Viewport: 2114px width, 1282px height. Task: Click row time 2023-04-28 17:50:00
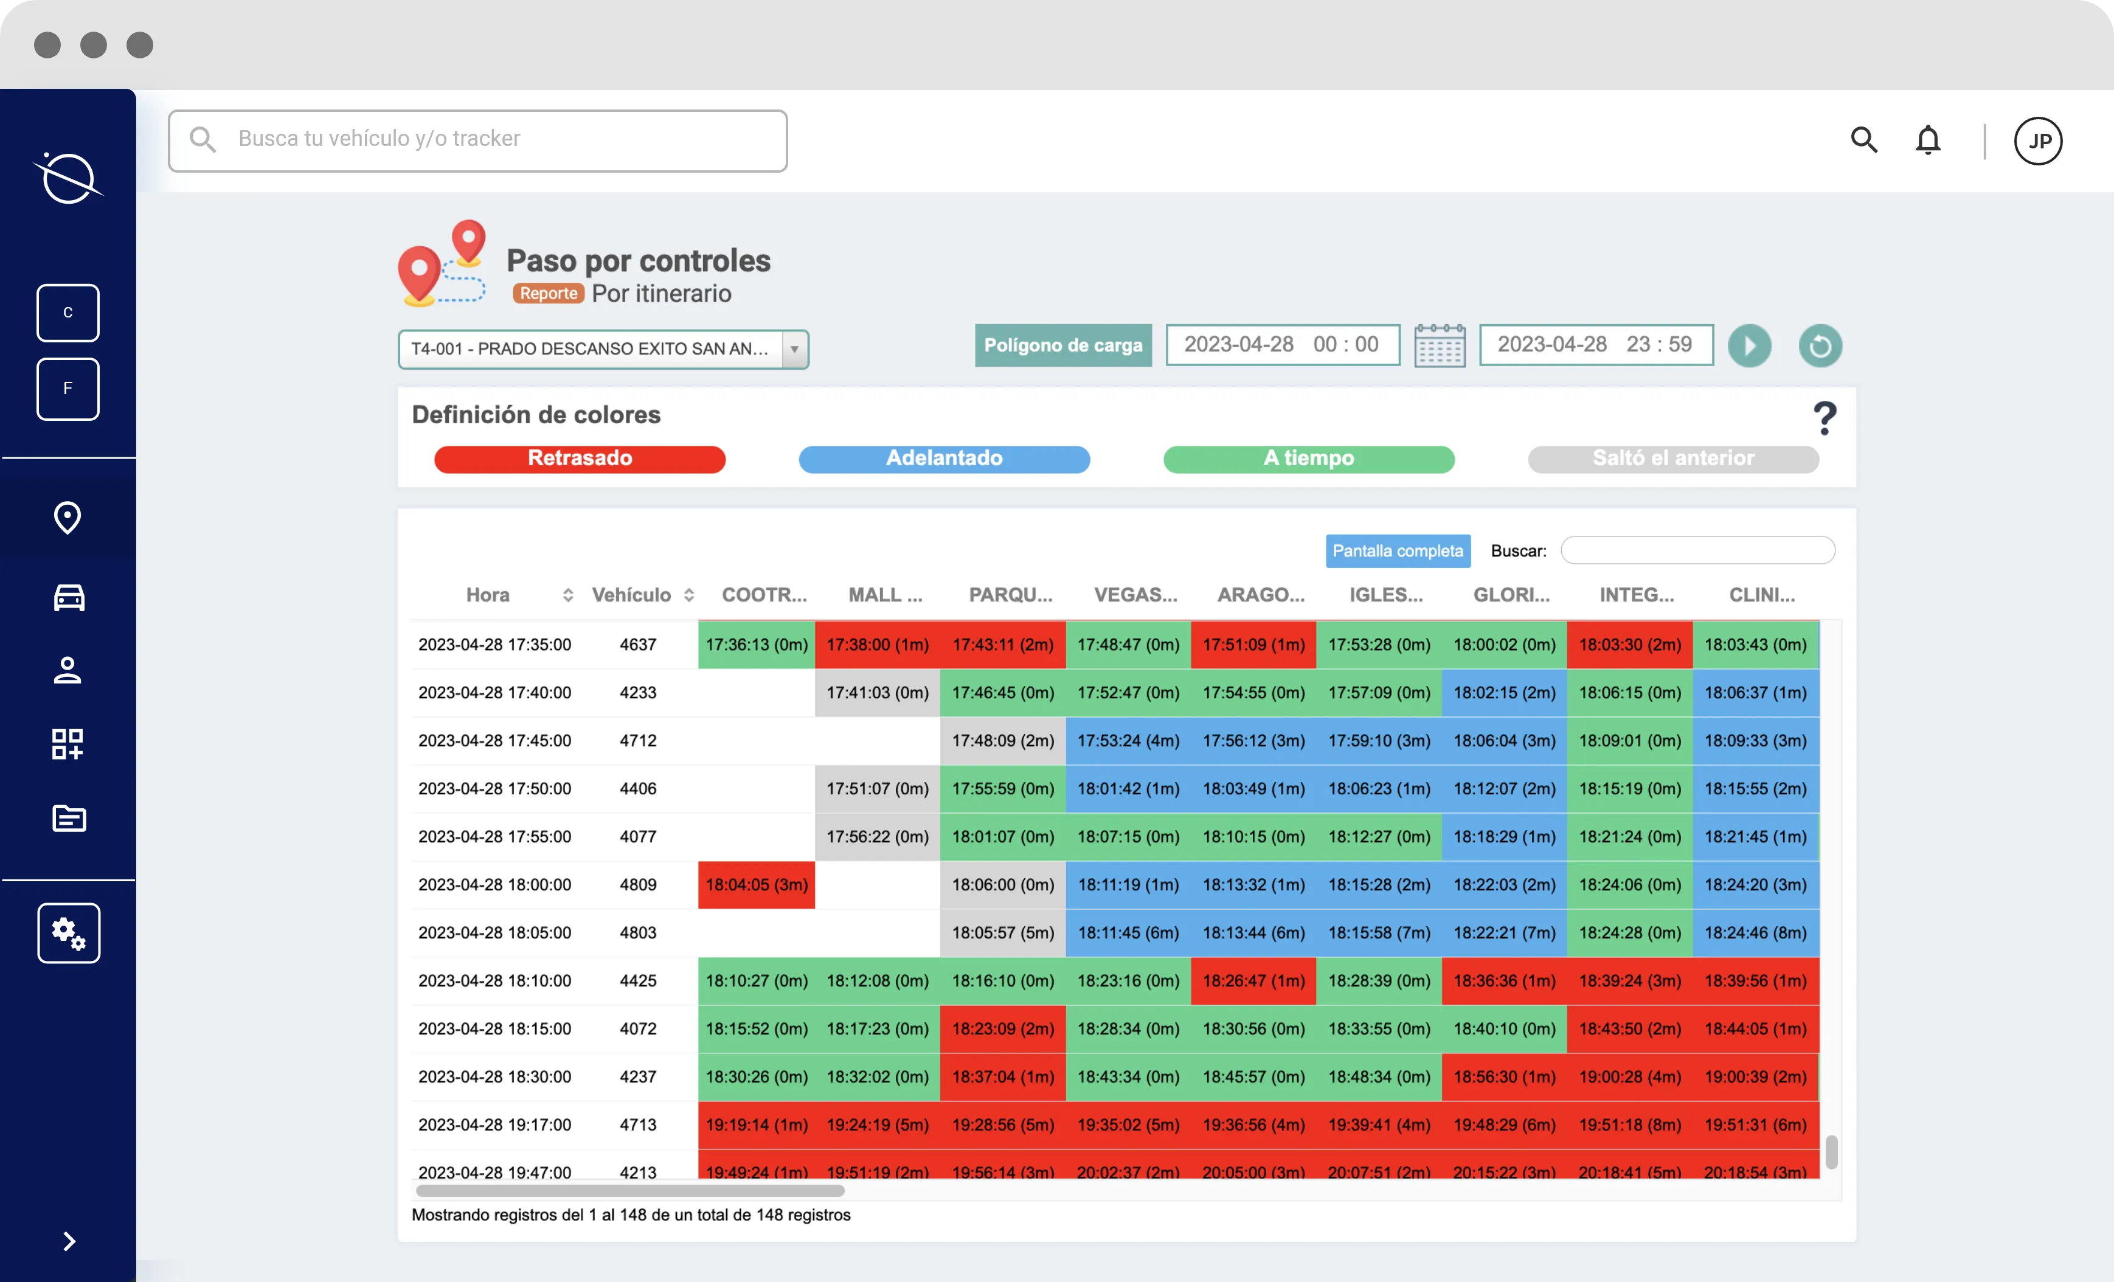point(494,789)
